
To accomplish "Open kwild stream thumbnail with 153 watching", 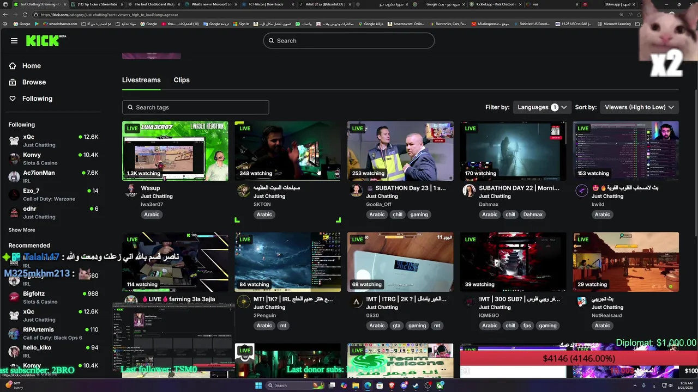I will click(x=626, y=151).
